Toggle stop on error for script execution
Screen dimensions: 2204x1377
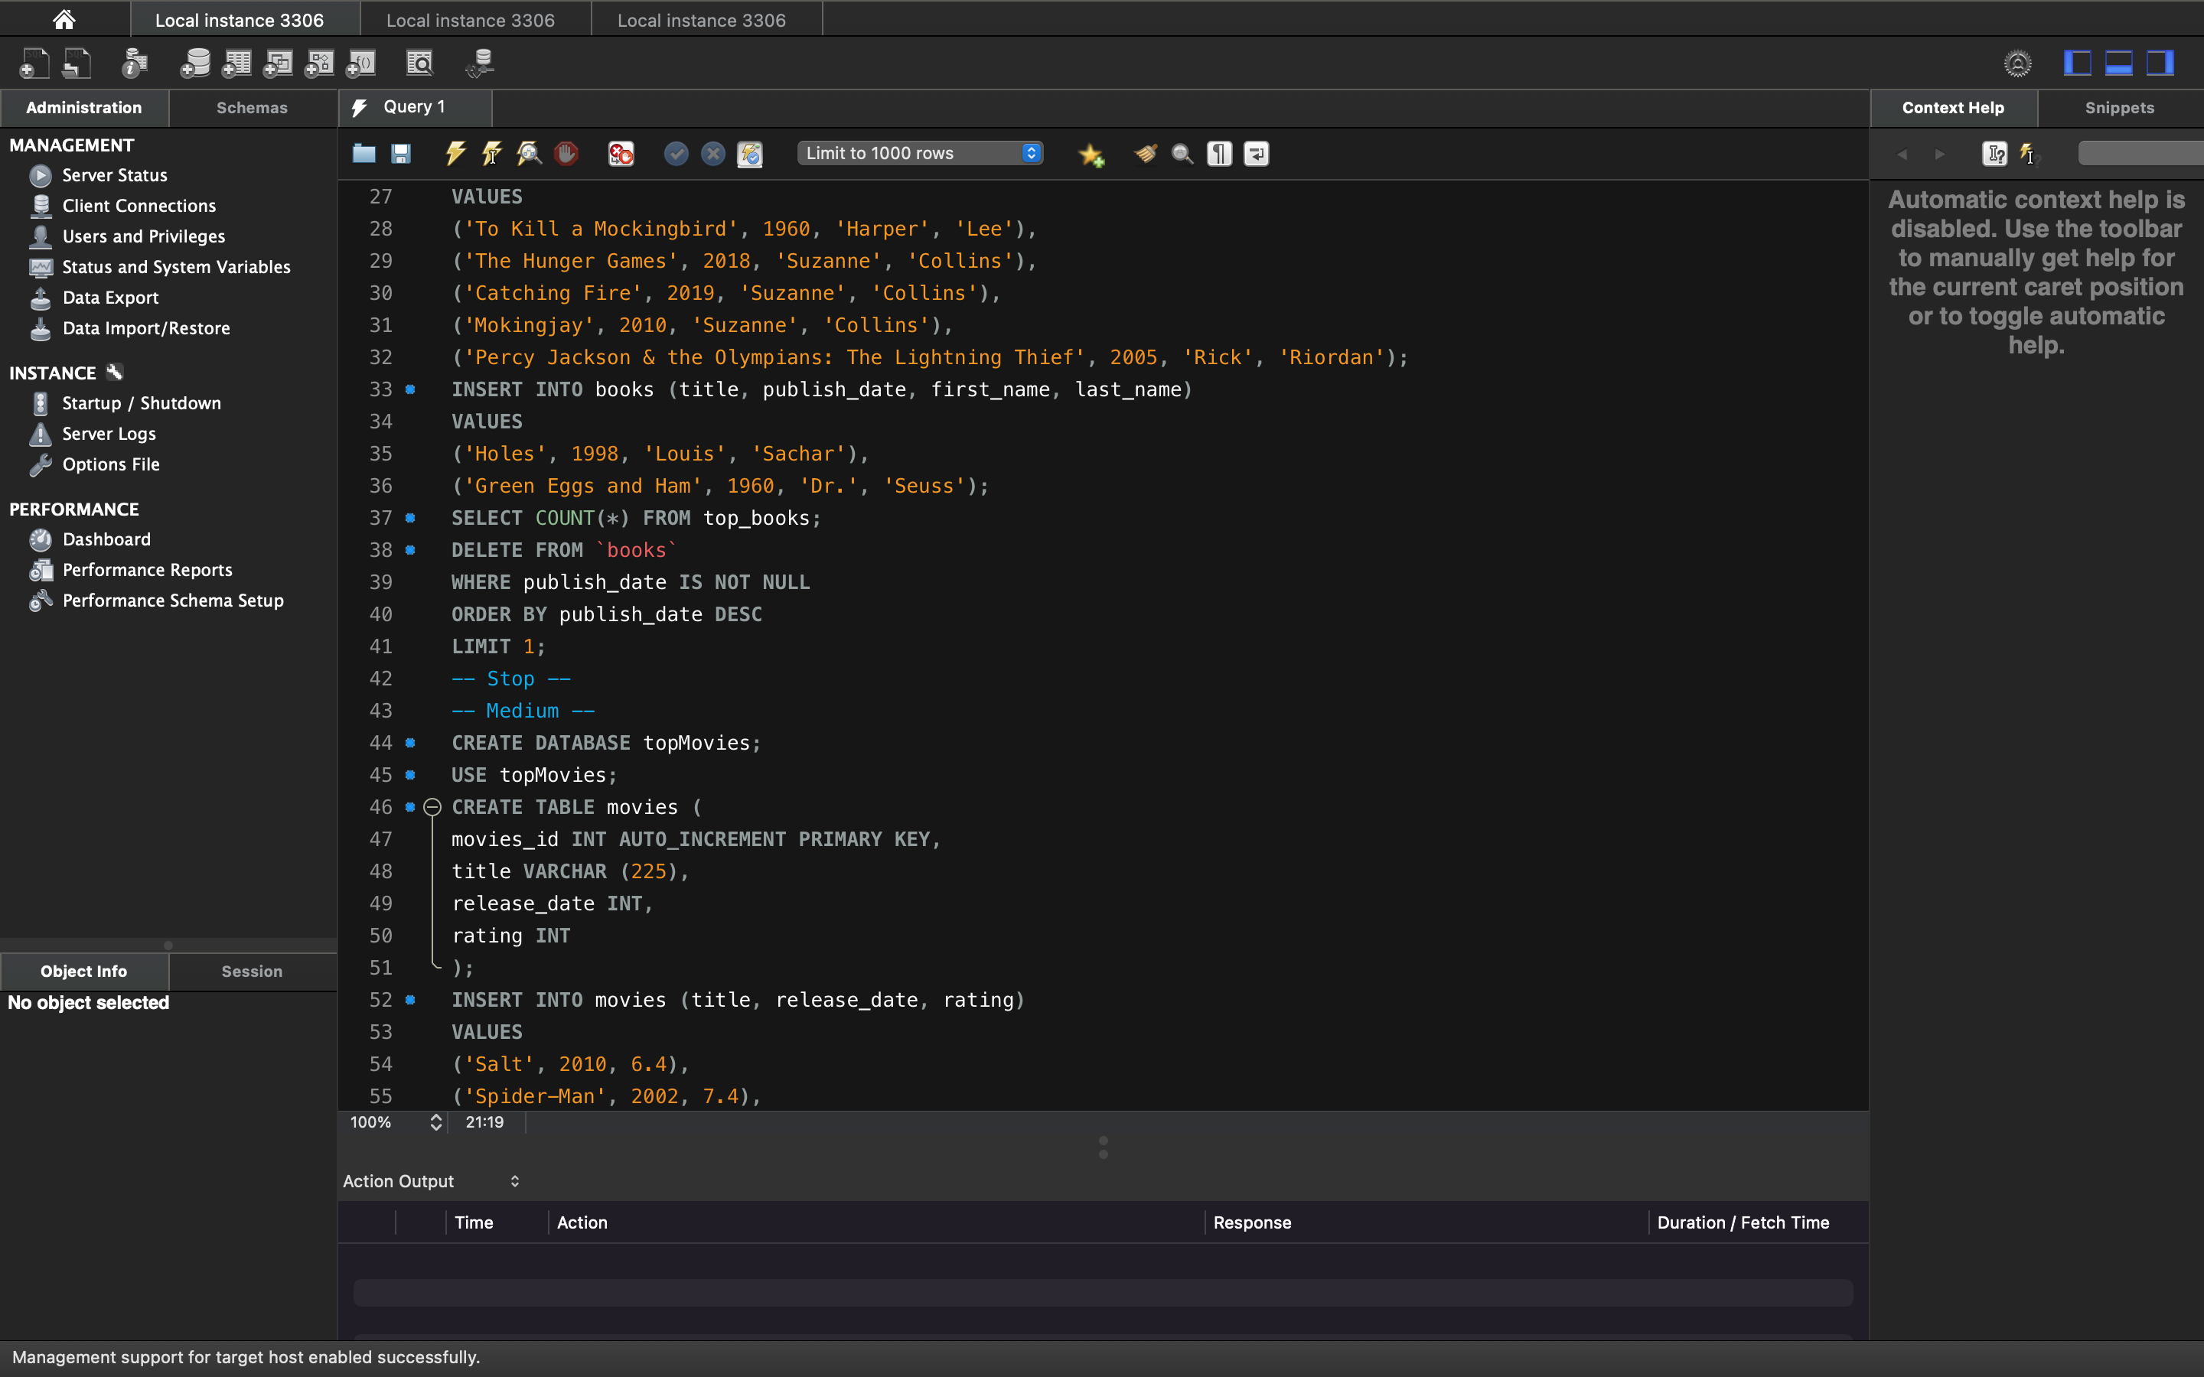click(620, 153)
